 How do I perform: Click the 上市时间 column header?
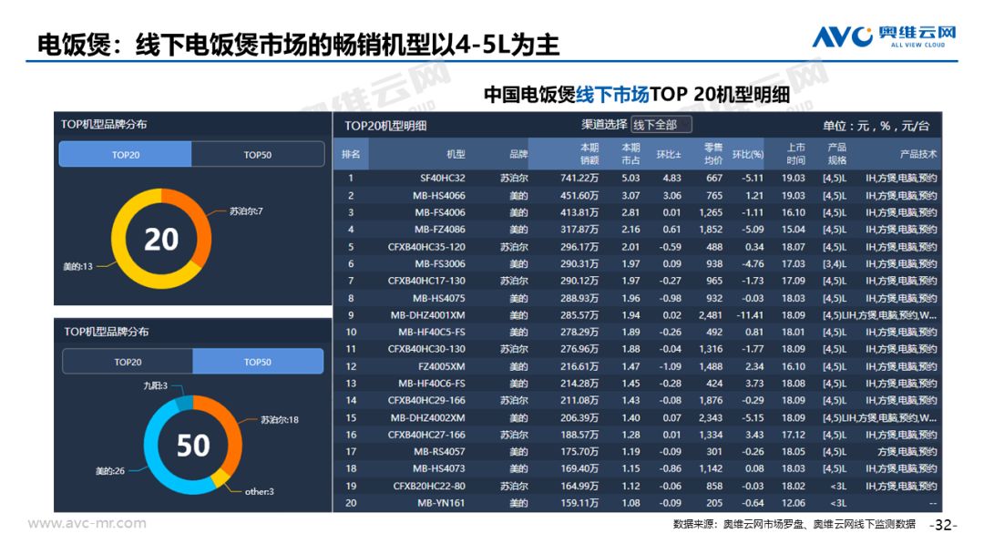795,154
